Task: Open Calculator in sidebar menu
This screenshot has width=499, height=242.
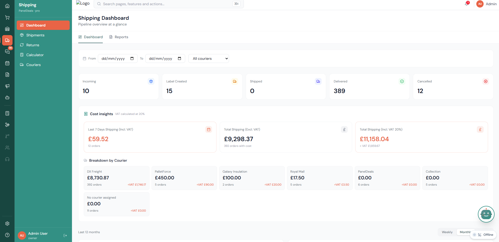Action: [43, 55]
